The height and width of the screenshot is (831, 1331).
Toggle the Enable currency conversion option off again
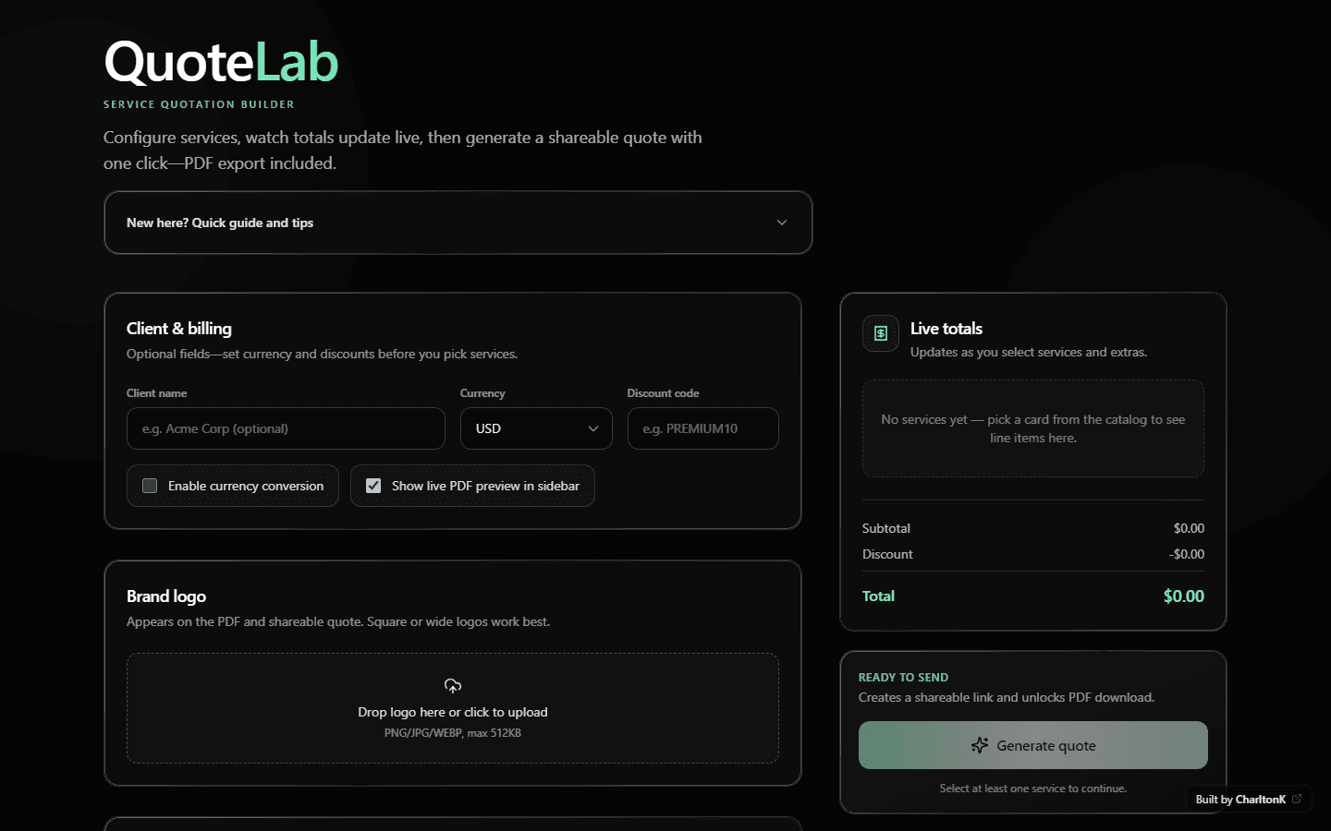[232, 486]
